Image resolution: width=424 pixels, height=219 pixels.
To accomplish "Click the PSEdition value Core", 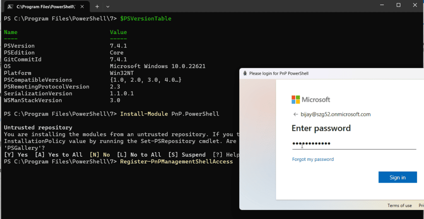I will point(116,52).
